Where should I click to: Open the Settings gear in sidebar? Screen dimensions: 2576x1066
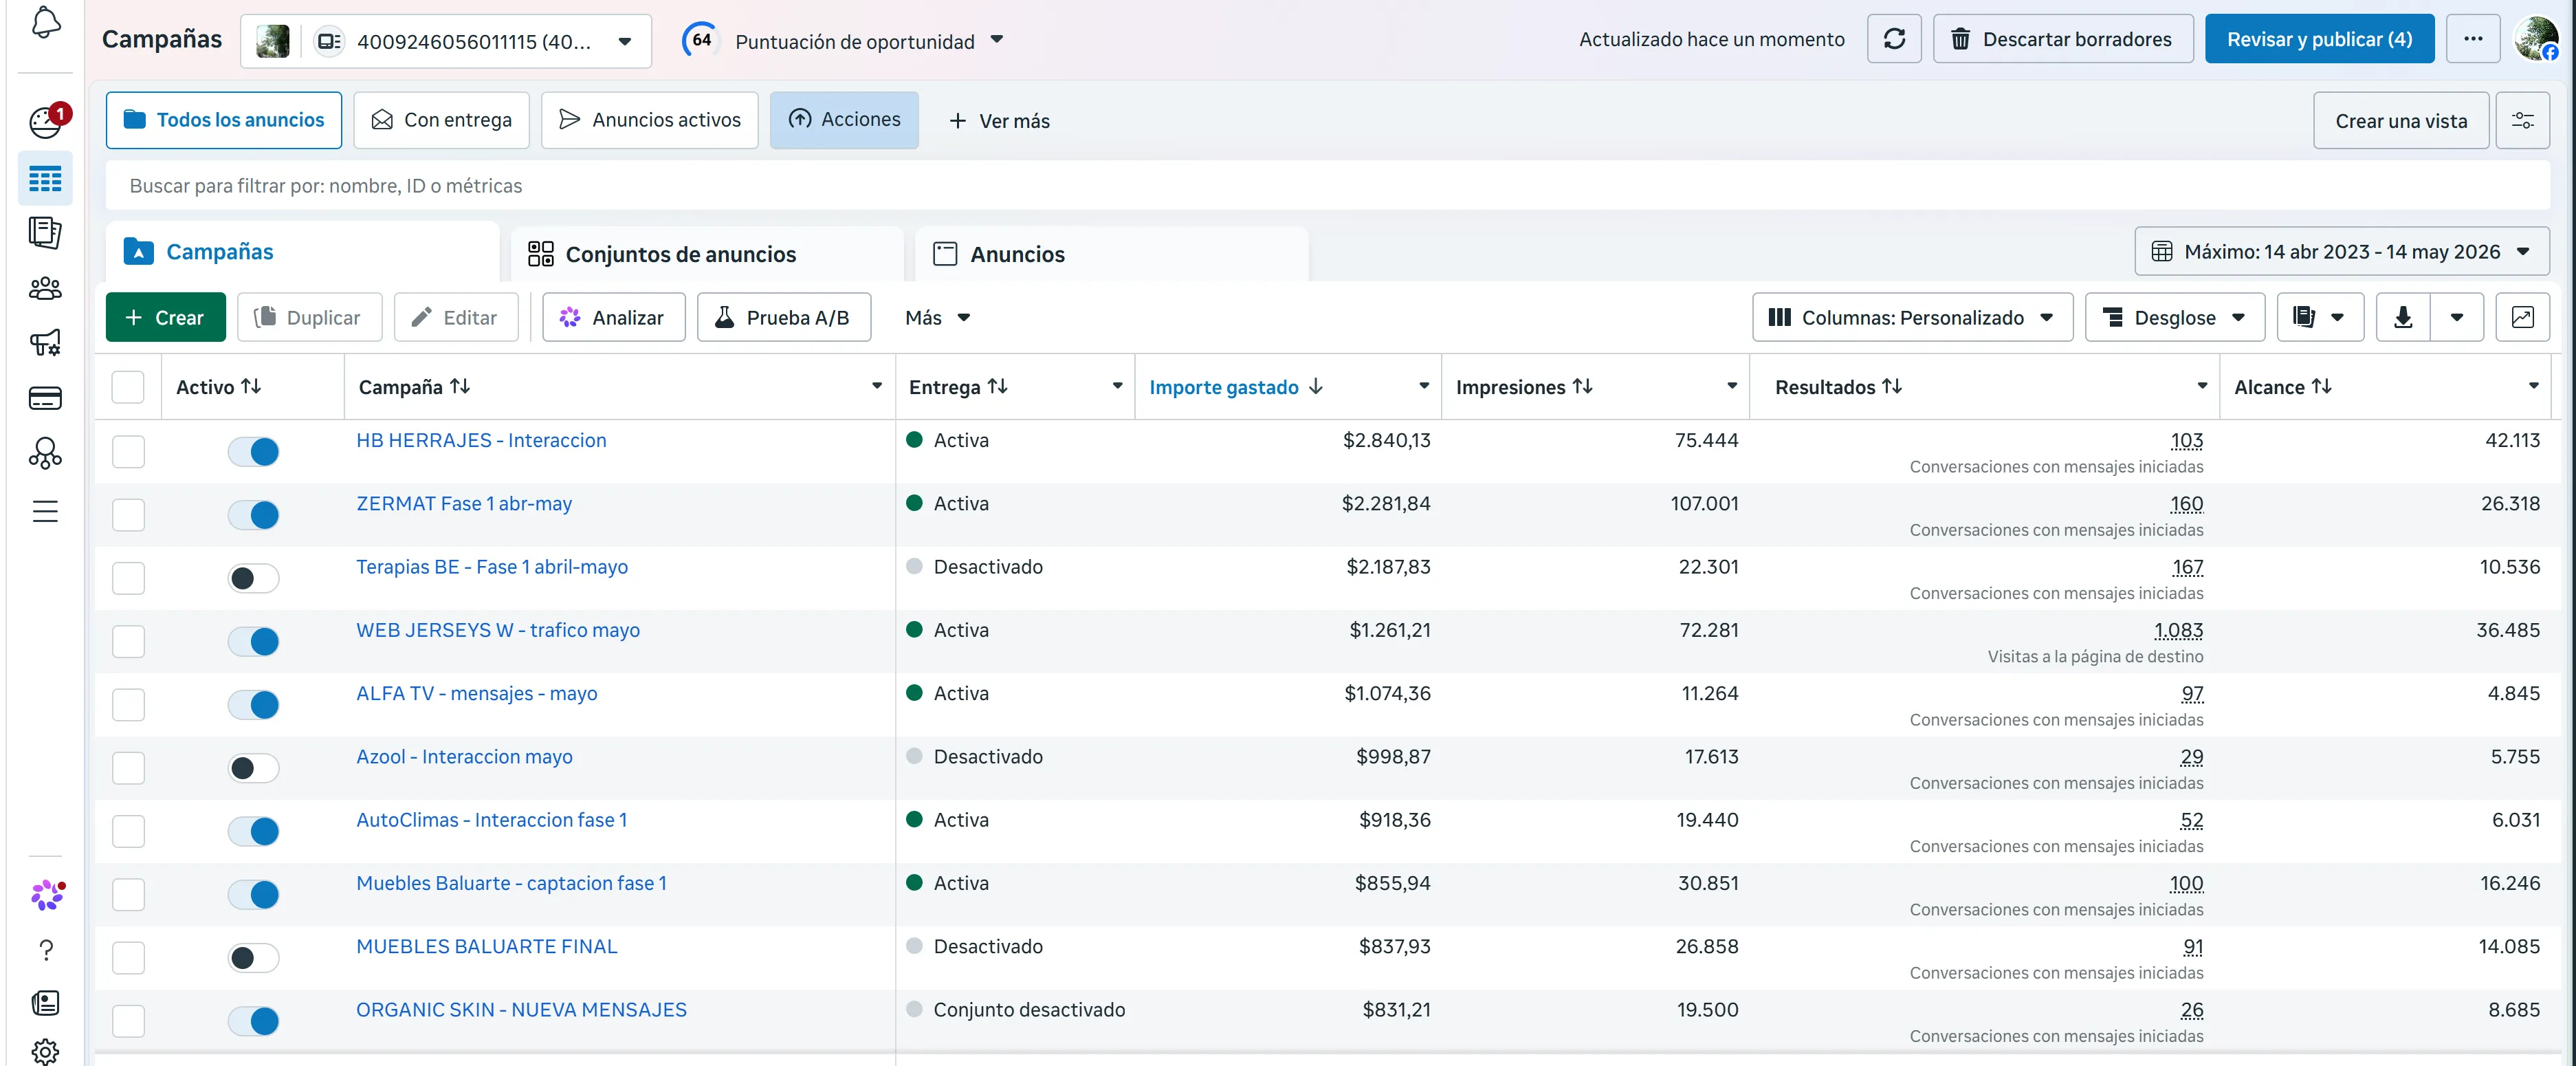coord(46,1051)
